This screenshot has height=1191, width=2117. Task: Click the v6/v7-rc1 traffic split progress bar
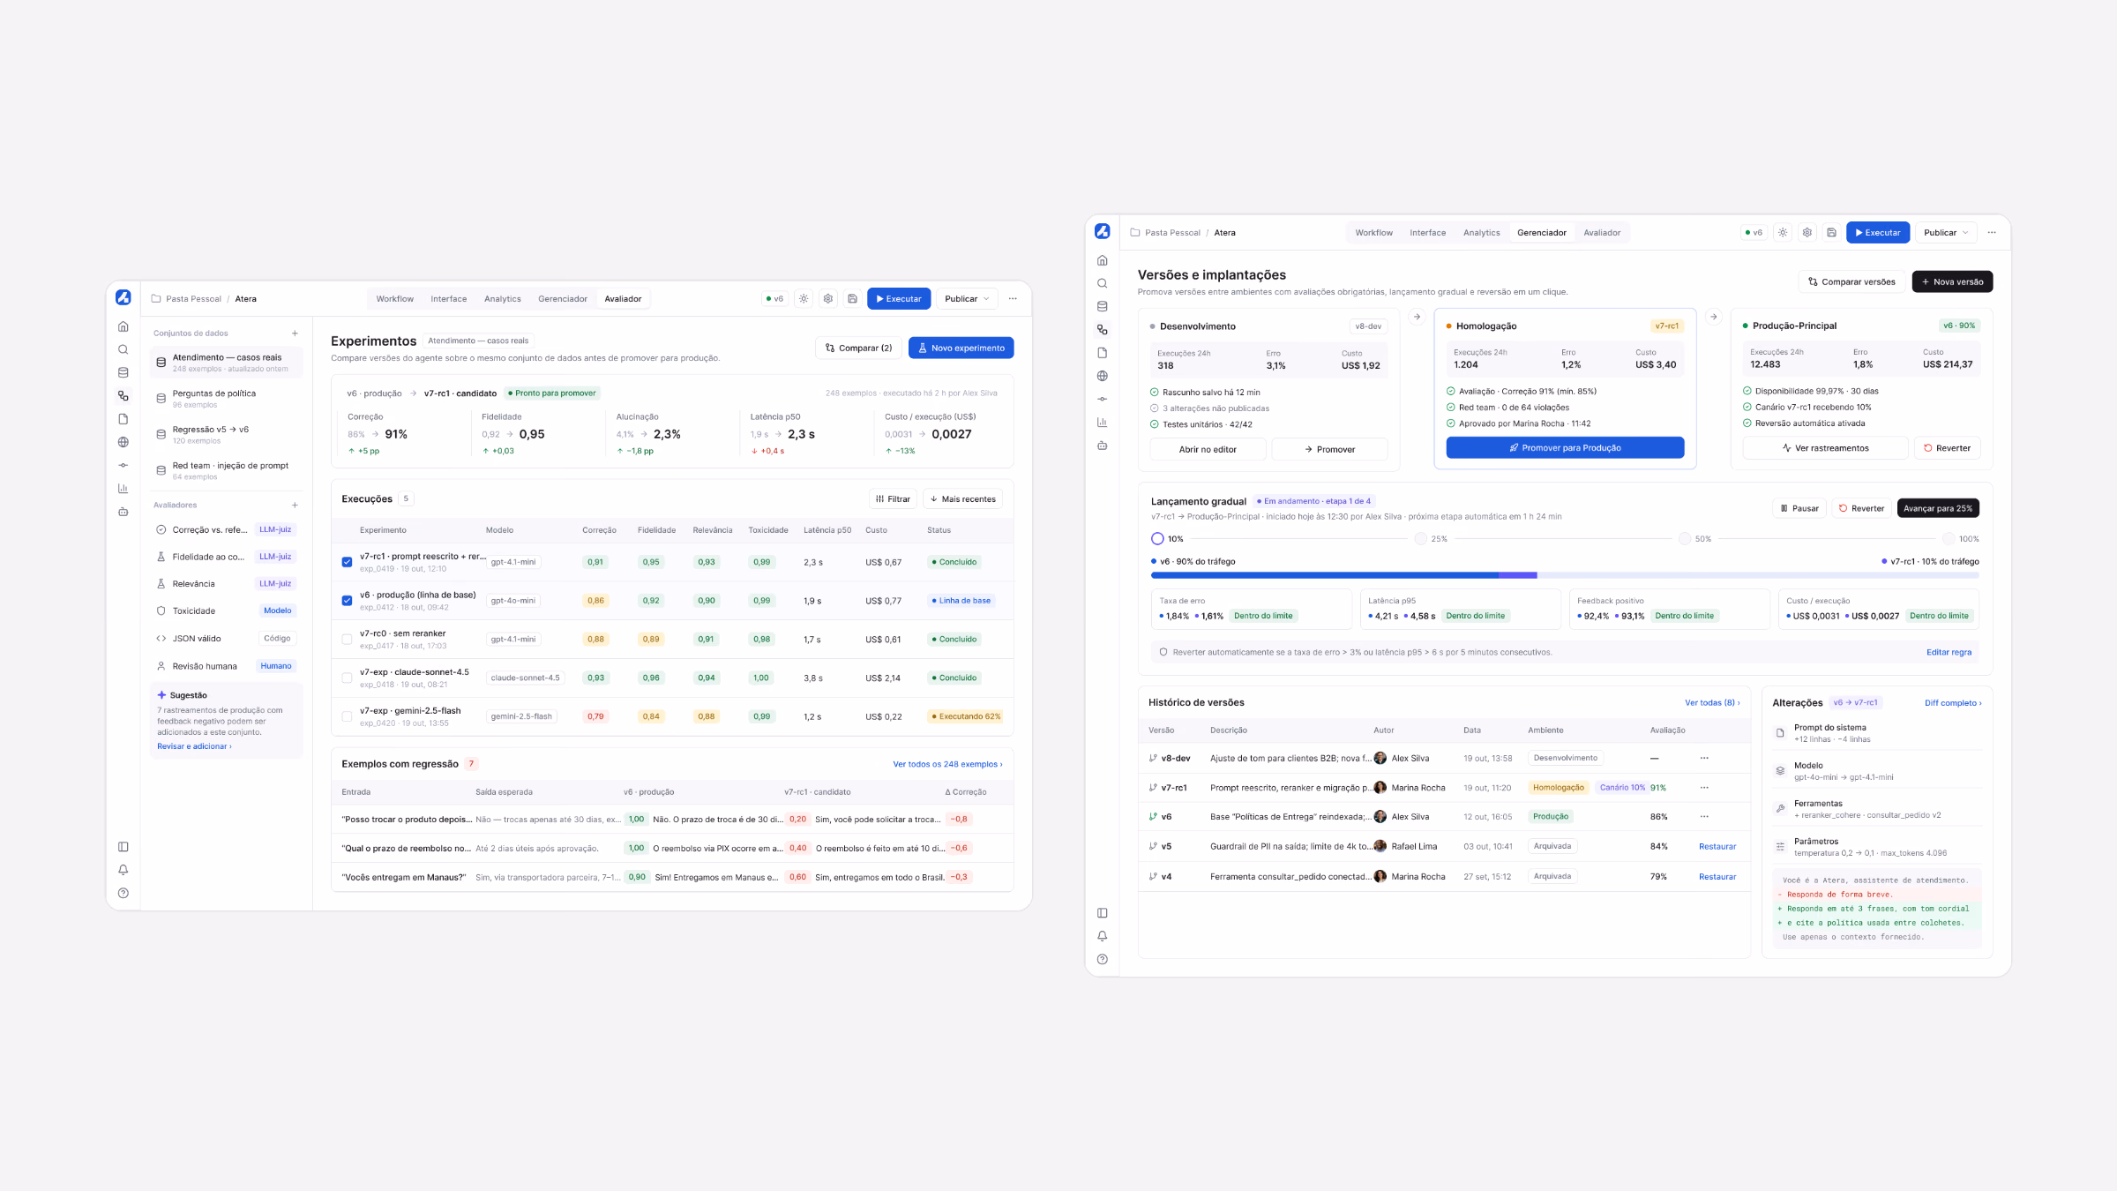point(1565,575)
